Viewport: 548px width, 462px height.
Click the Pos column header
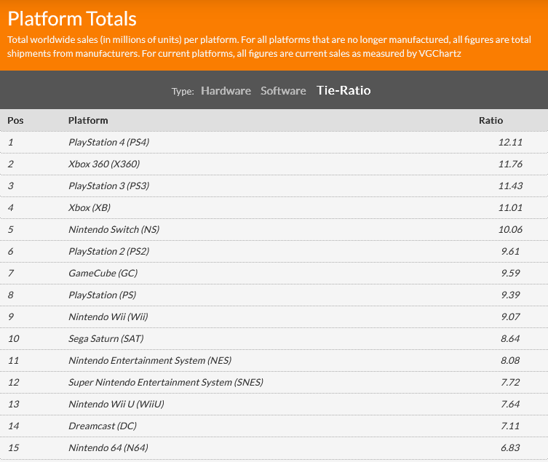tap(15, 121)
